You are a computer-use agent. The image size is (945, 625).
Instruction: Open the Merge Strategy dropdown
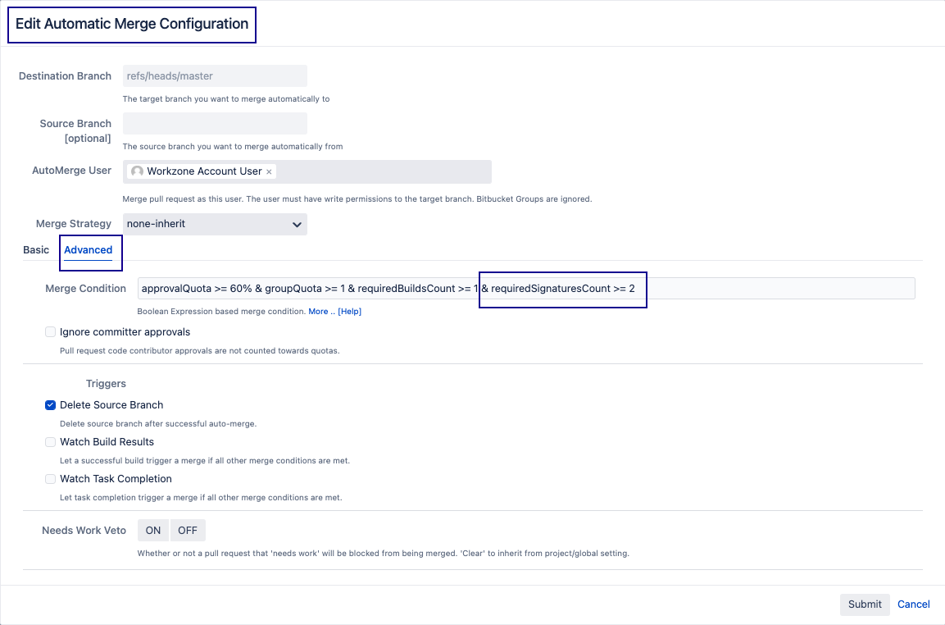(x=215, y=224)
